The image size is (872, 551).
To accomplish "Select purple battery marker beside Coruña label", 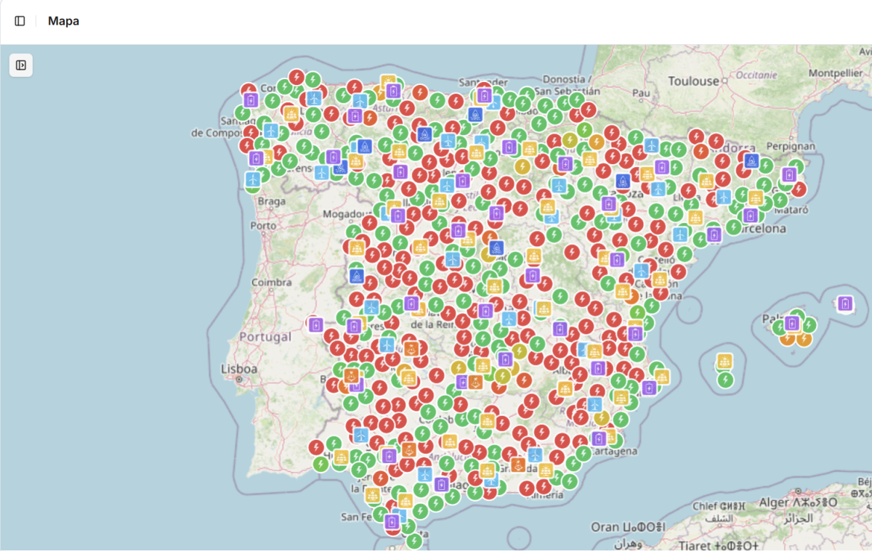I will (x=251, y=101).
